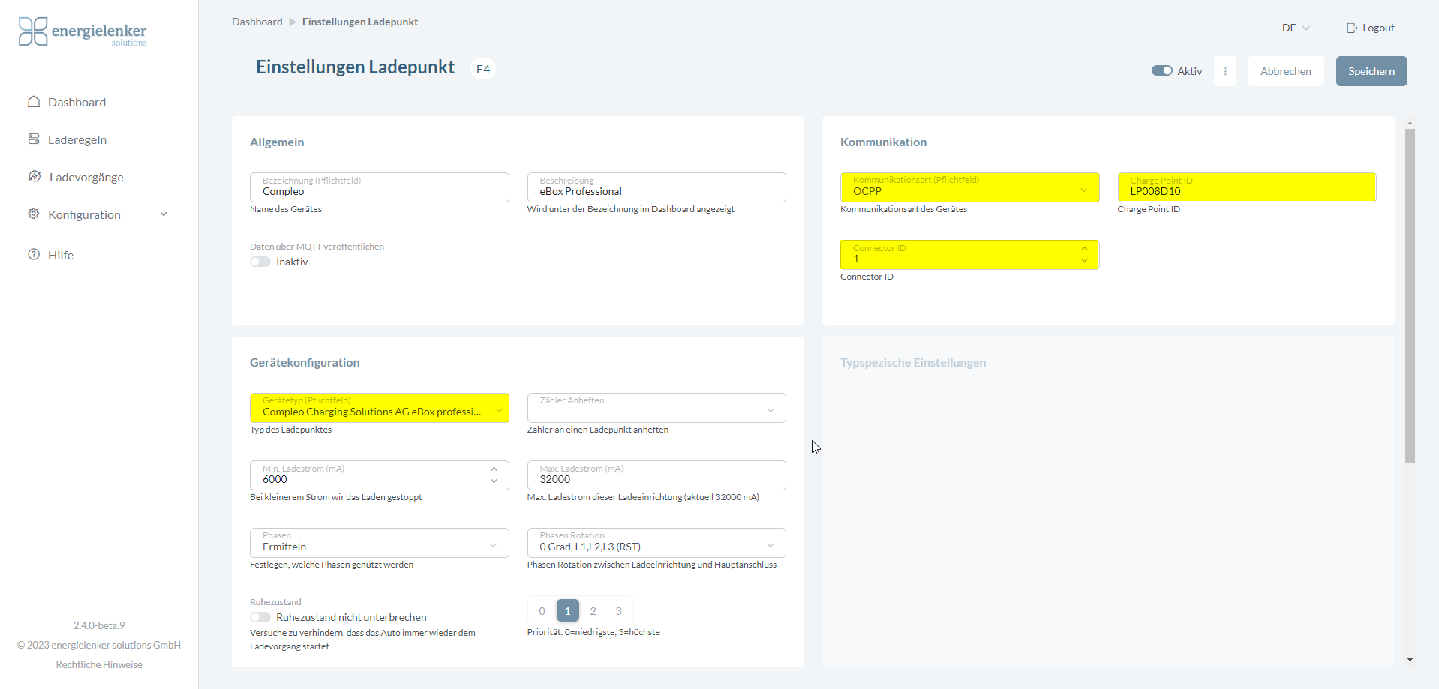
Task: Enable Ruhezustand nicht unterbrechen toggle
Action: coord(260,617)
